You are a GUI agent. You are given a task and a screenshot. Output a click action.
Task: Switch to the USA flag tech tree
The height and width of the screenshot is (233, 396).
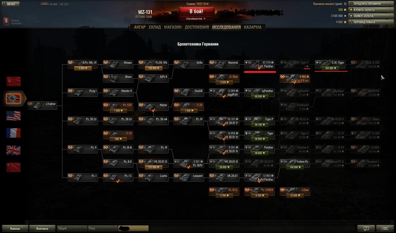point(13,116)
